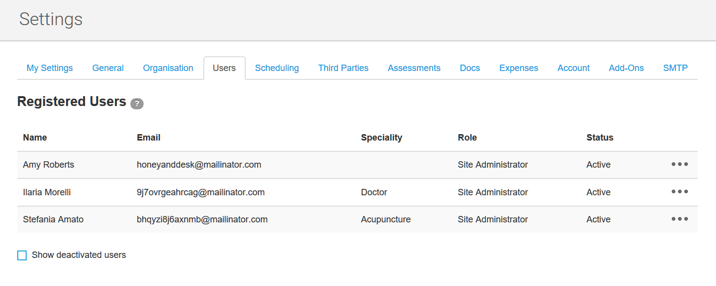The height and width of the screenshot is (286, 716).
Task: Go to the Docs tab
Action: (x=470, y=68)
